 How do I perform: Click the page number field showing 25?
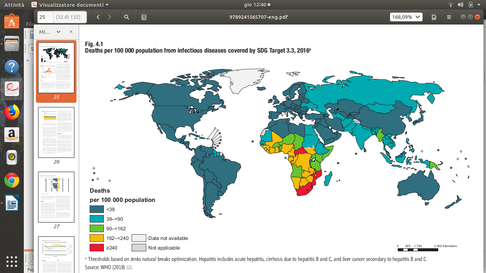coord(45,17)
